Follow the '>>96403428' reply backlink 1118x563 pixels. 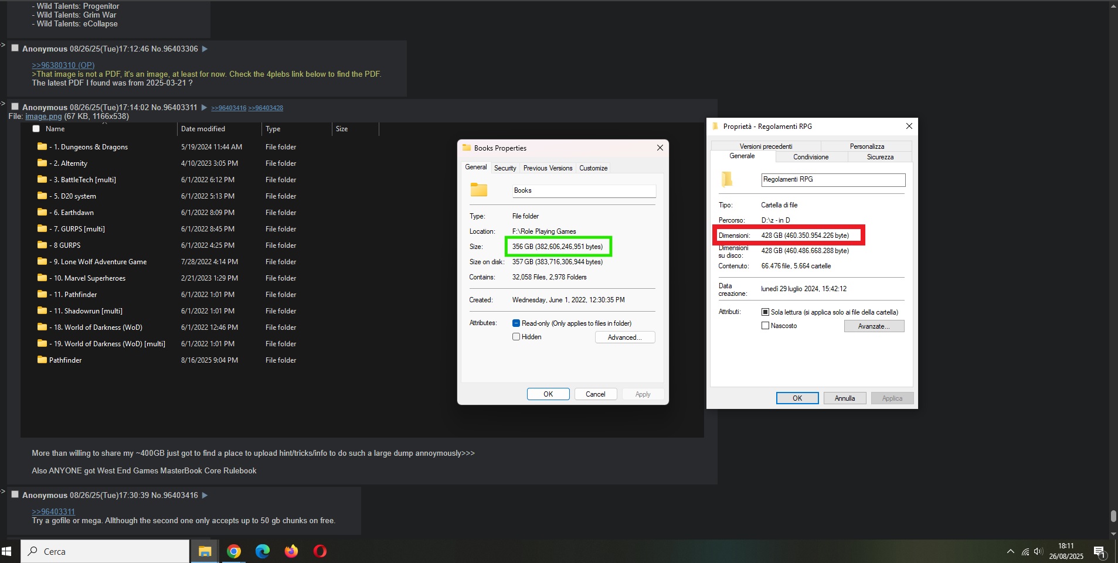[266, 108]
